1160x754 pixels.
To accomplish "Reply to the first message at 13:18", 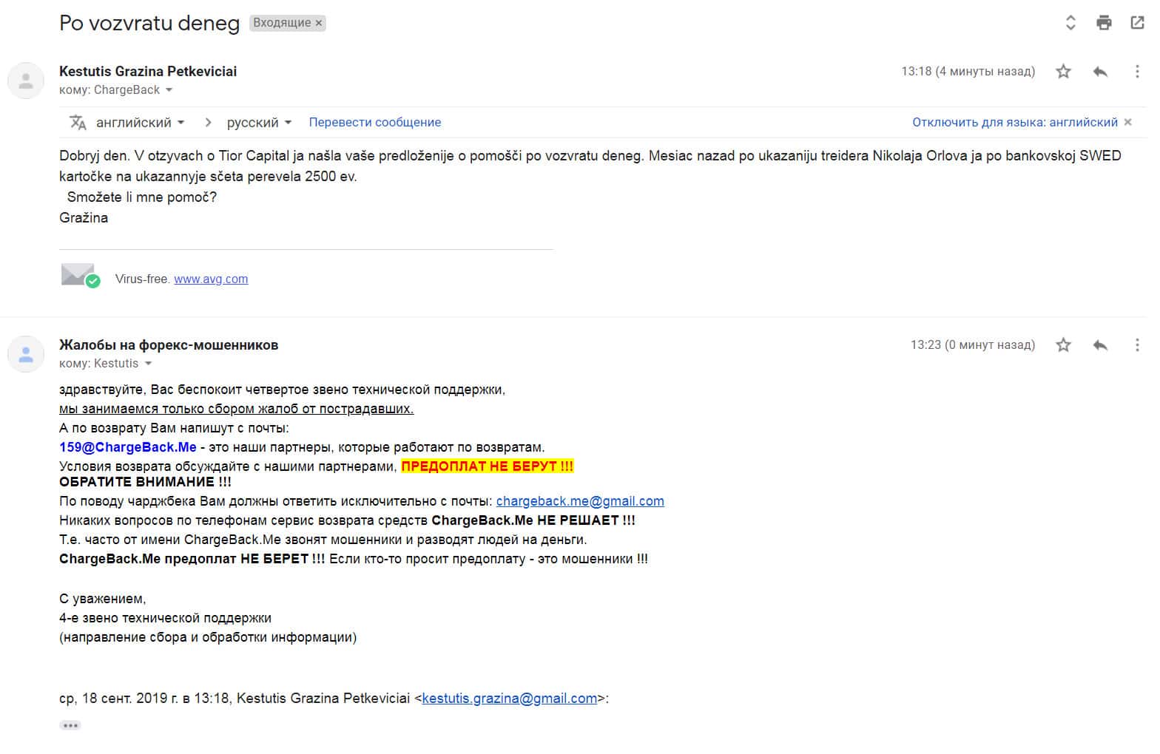I will point(1100,72).
